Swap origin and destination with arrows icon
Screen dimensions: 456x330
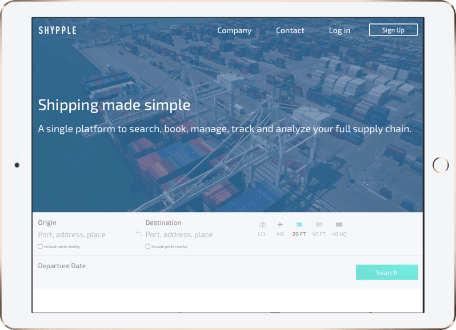139,234
